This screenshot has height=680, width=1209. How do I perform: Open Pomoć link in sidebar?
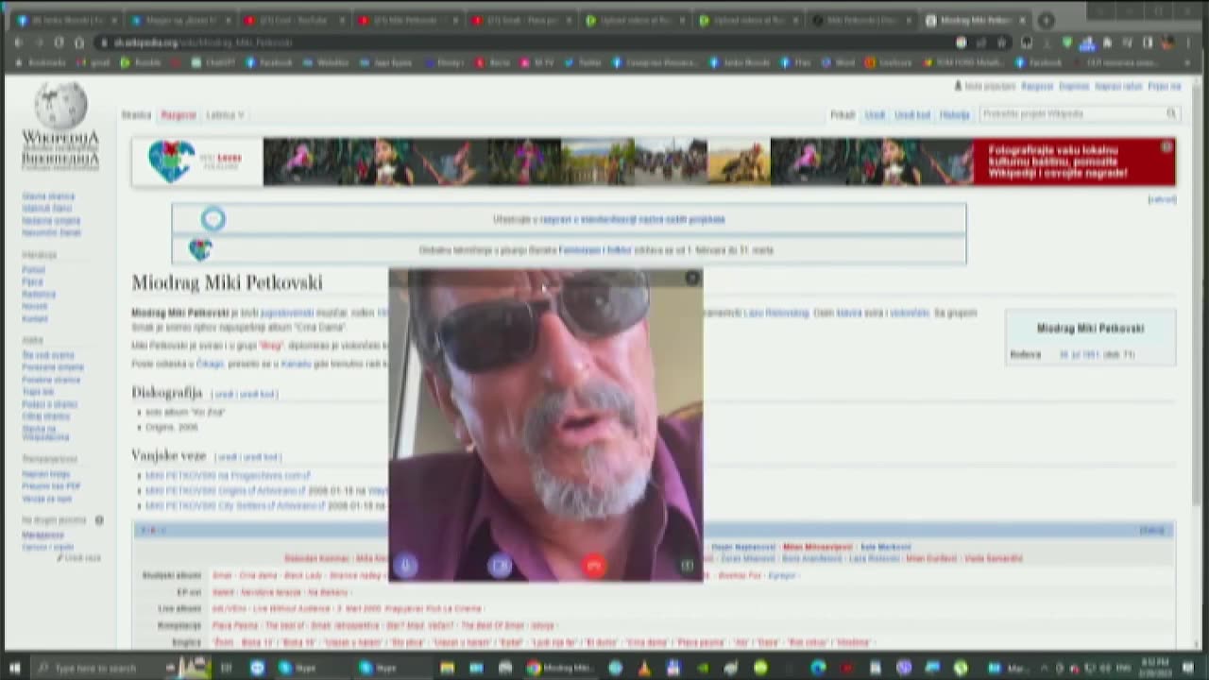(x=33, y=270)
